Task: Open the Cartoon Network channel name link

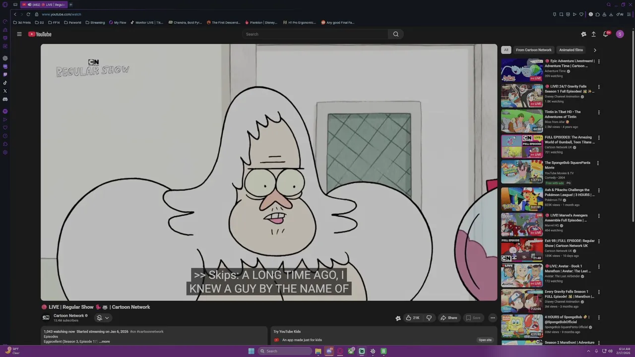Action: [x=69, y=315]
